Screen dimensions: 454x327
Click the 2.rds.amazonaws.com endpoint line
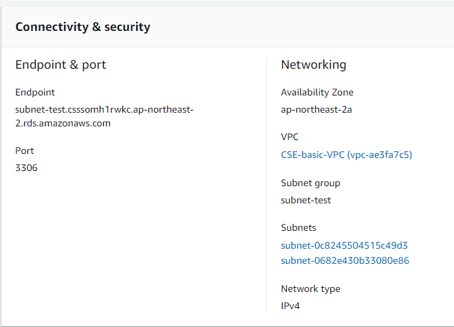pos(63,124)
